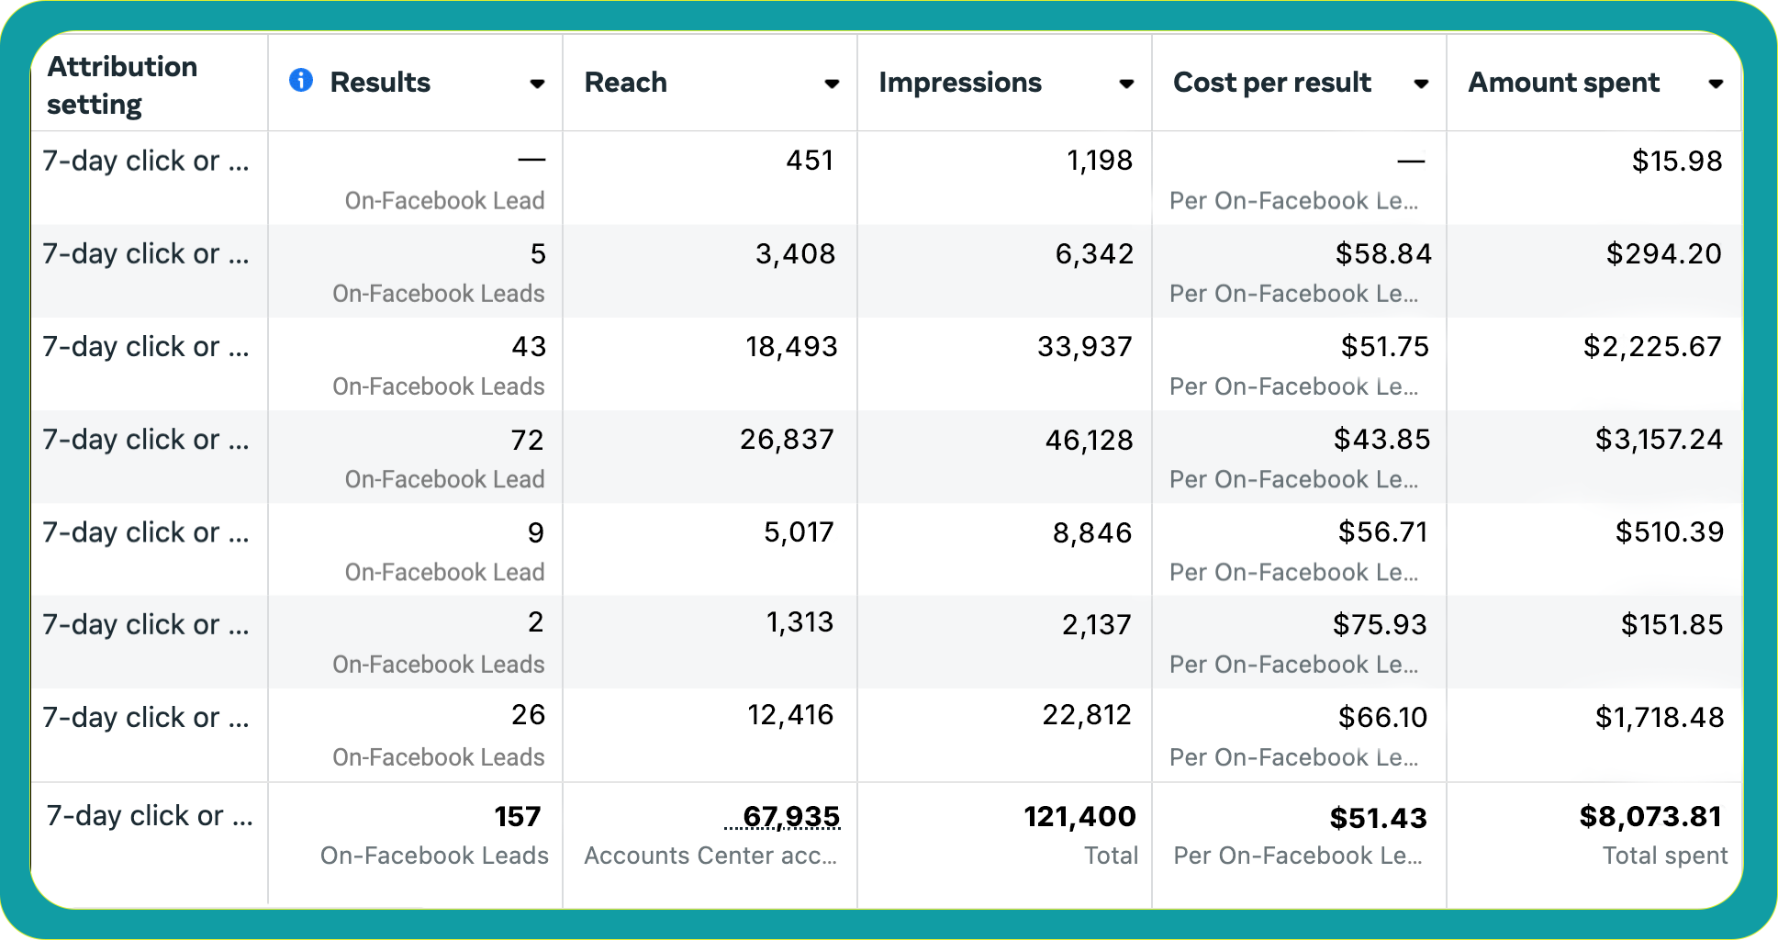Select the 33,937 impressions cell
Viewport: 1778px width, 940px height.
[1084, 347]
